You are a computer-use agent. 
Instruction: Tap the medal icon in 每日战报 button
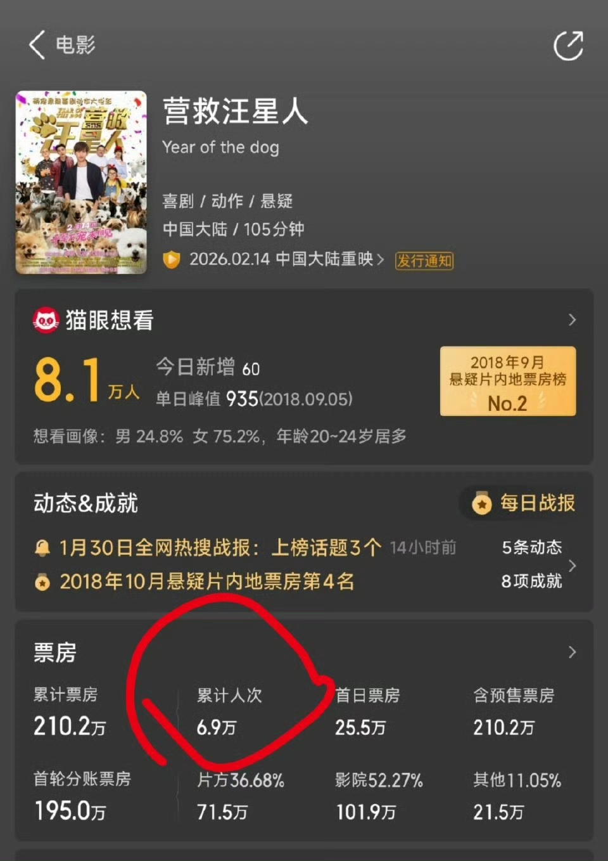[482, 503]
